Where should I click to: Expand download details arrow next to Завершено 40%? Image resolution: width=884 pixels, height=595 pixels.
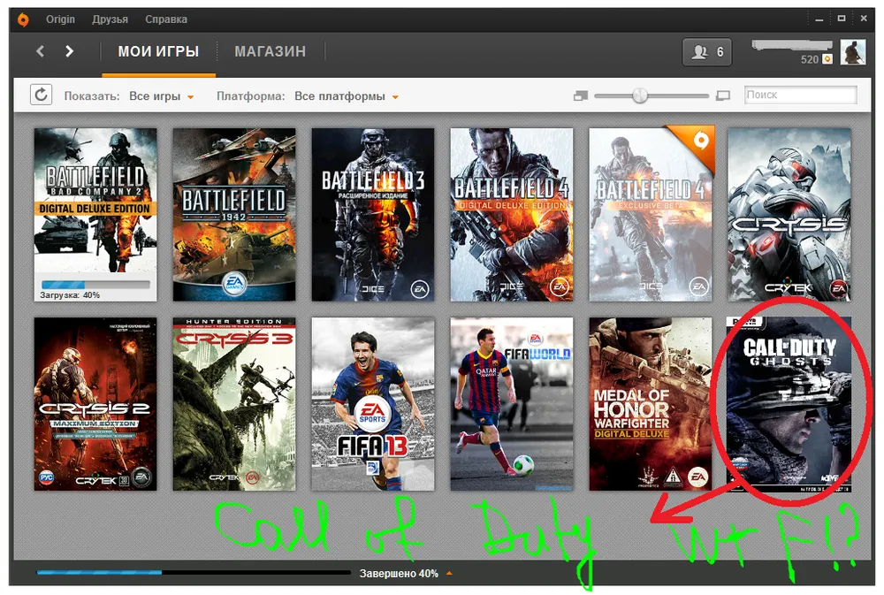(x=449, y=573)
